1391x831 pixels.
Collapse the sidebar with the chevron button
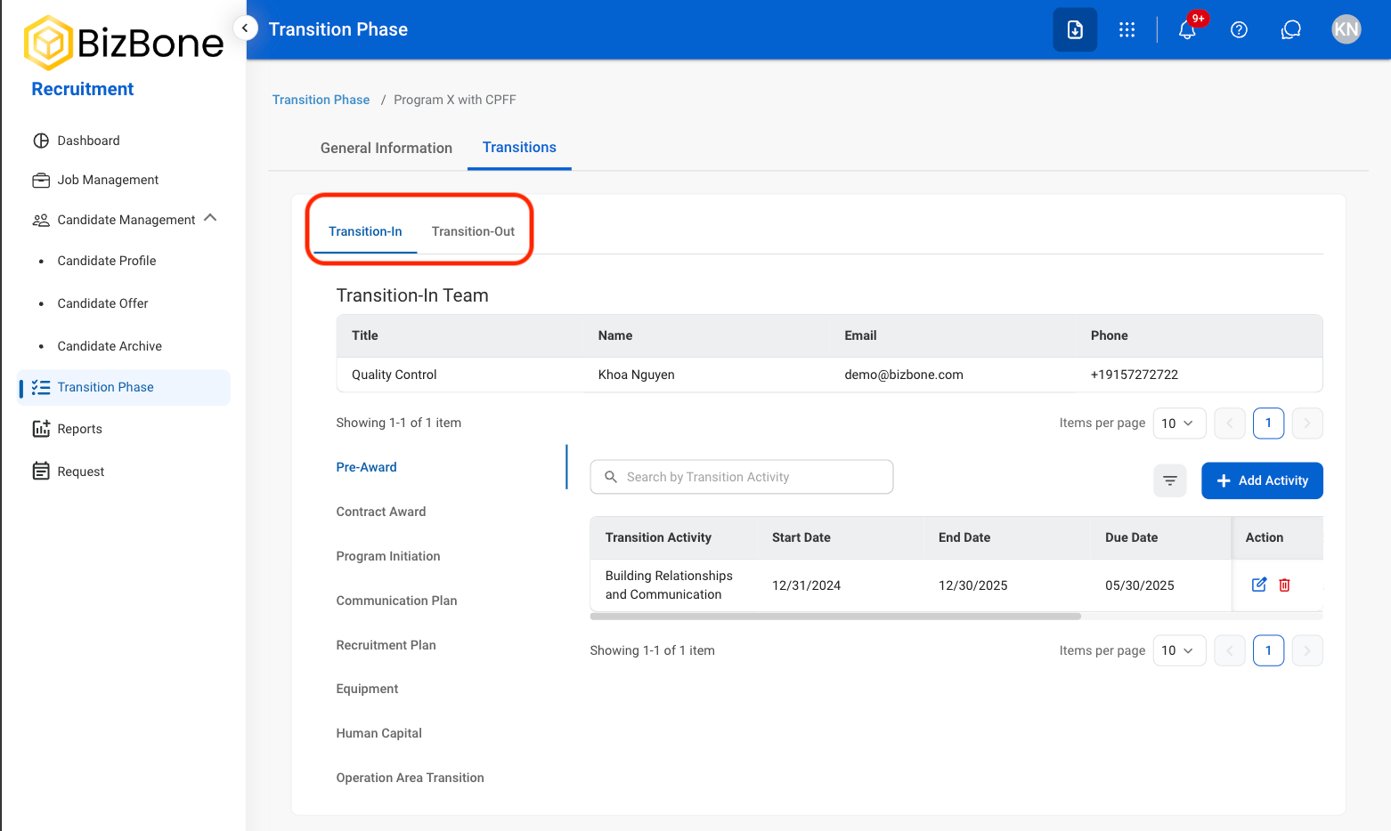coord(245,28)
